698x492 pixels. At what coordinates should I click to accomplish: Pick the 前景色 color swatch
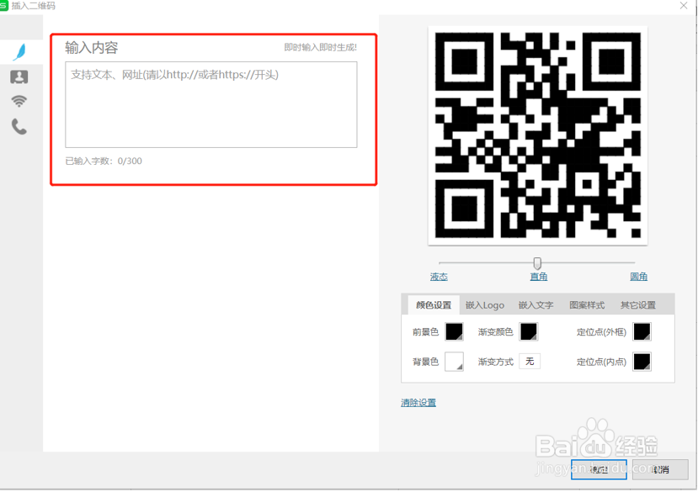pos(455,332)
